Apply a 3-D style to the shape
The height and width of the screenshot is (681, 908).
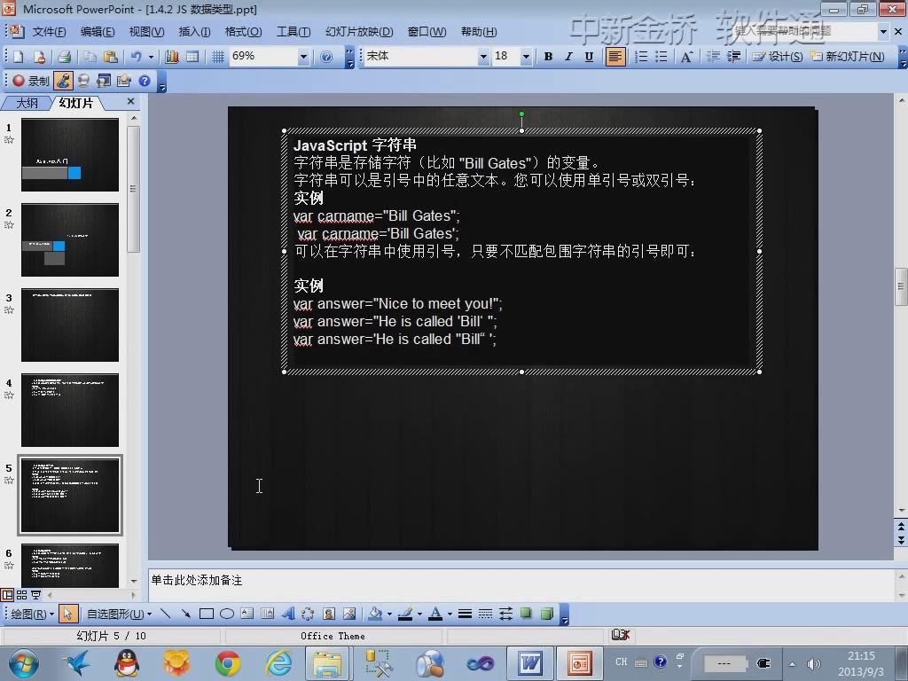point(546,614)
